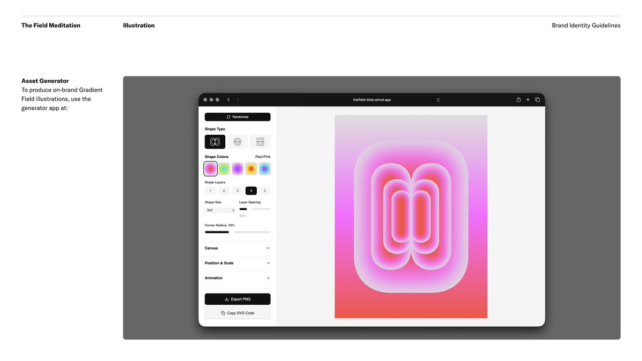Click The Field Meditation header title

pyautogui.click(x=51, y=25)
